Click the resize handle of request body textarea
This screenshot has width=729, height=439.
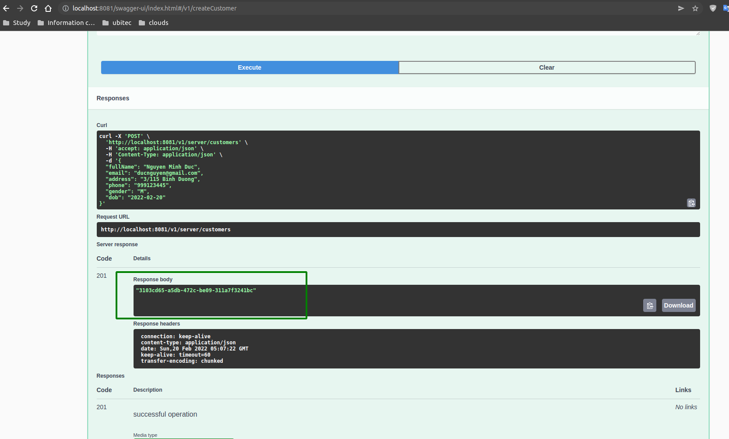[x=697, y=33]
